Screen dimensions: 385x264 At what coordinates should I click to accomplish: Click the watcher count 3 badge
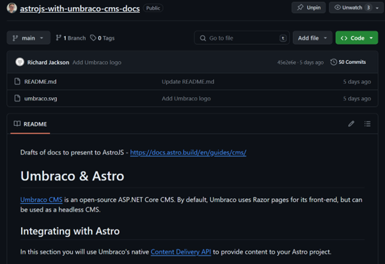click(368, 8)
